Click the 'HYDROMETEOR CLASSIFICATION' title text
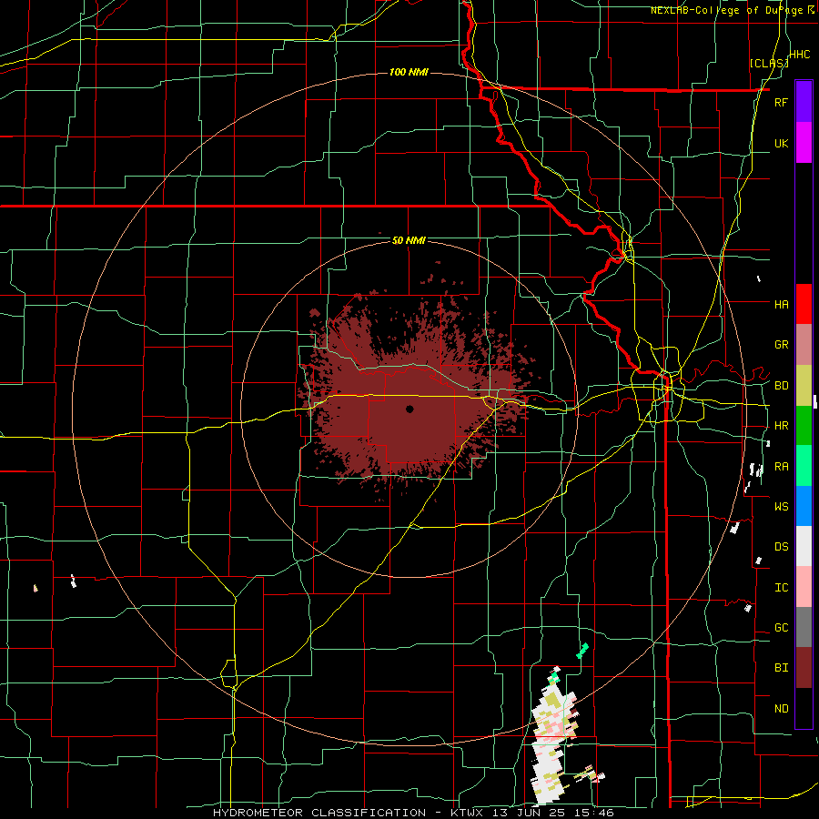 [x=319, y=813]
